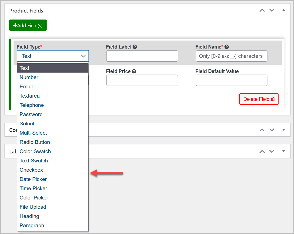Screen dimensions: 294x234
Task: Collapse the Product Fields panel
Action: pyautogui.click(x=283, y=11)
